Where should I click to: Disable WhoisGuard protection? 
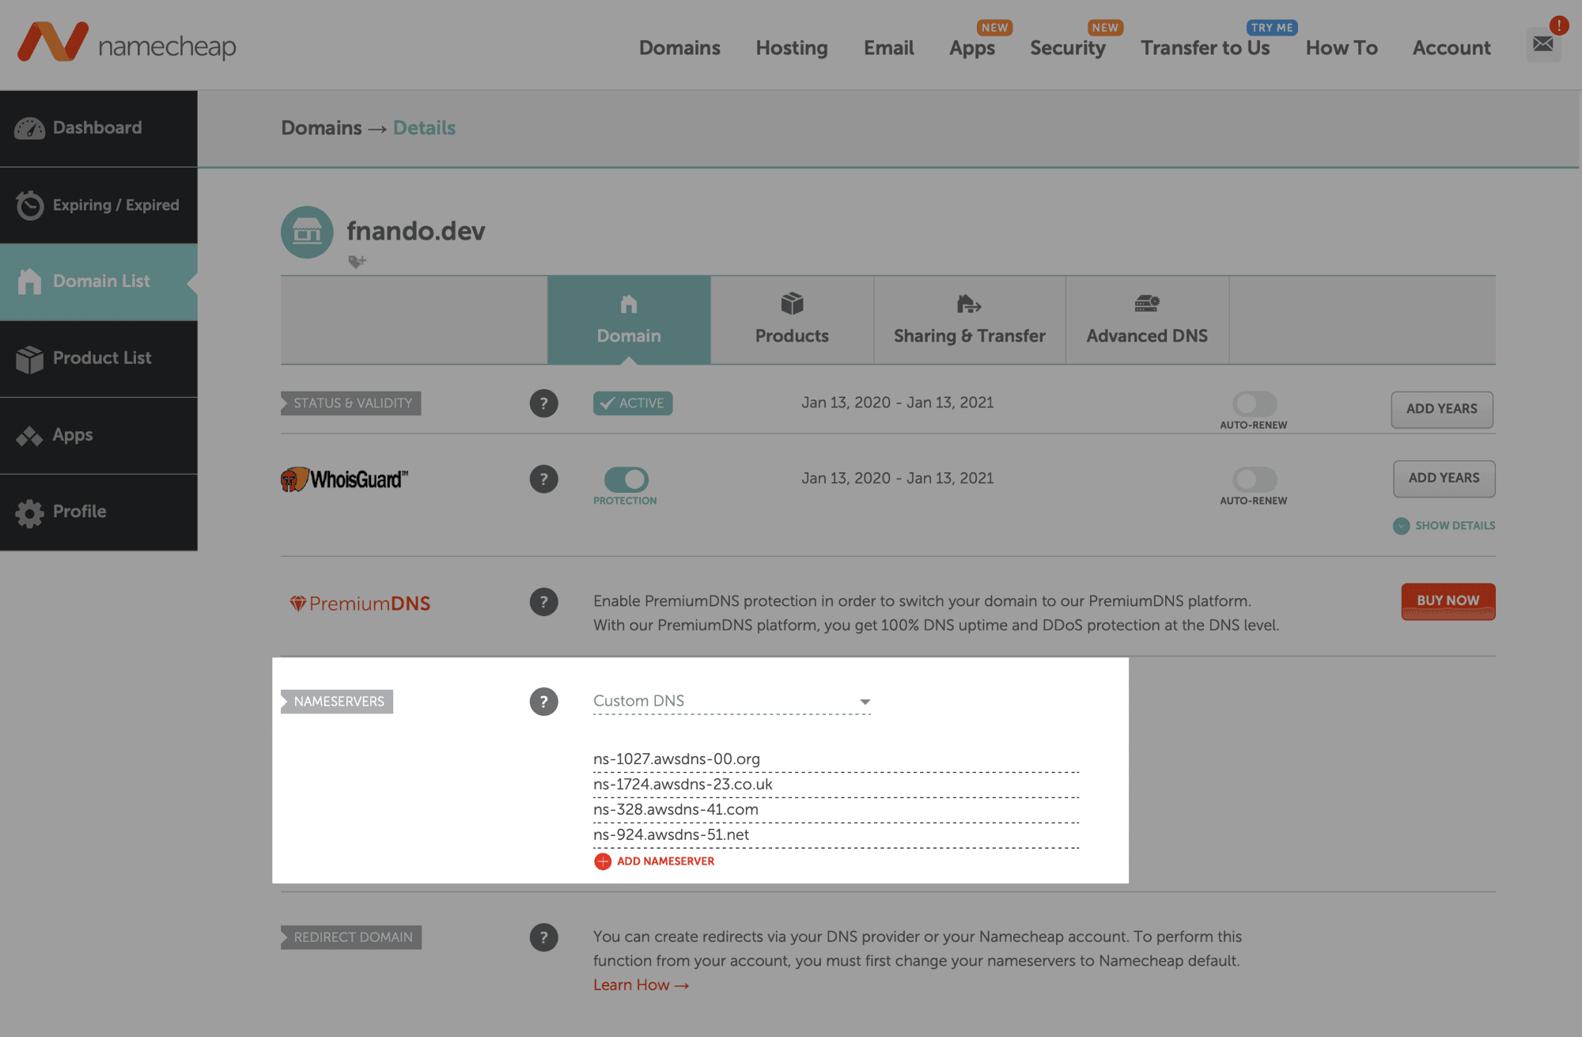click(x=626, y=480)
